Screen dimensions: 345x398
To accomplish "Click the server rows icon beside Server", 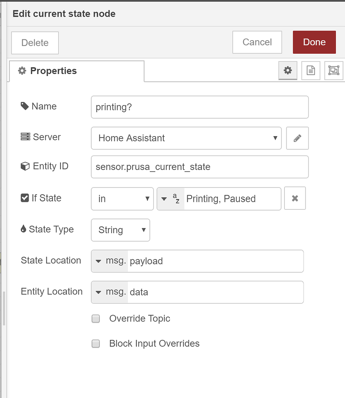I will [x=25, y=137].
